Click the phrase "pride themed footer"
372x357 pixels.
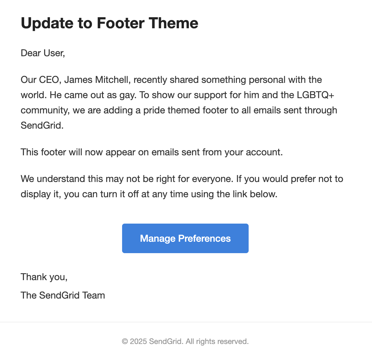click(x=191, y=110)
